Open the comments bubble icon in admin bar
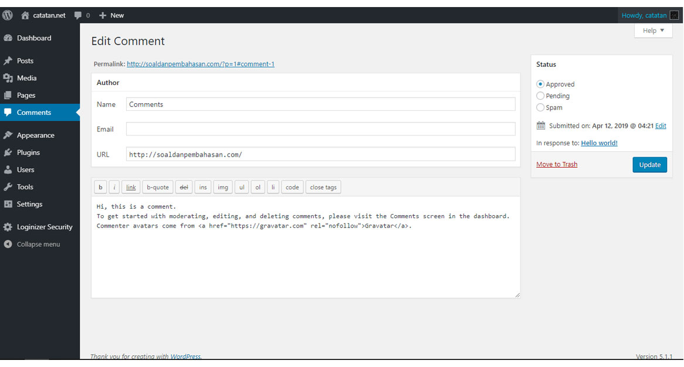684x367 pixels. tap(77, 15)
